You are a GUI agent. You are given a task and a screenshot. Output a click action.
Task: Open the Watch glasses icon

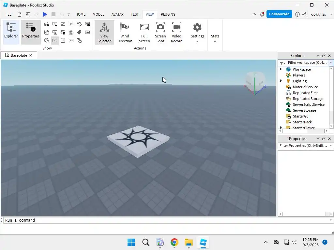tap(87, 32)
